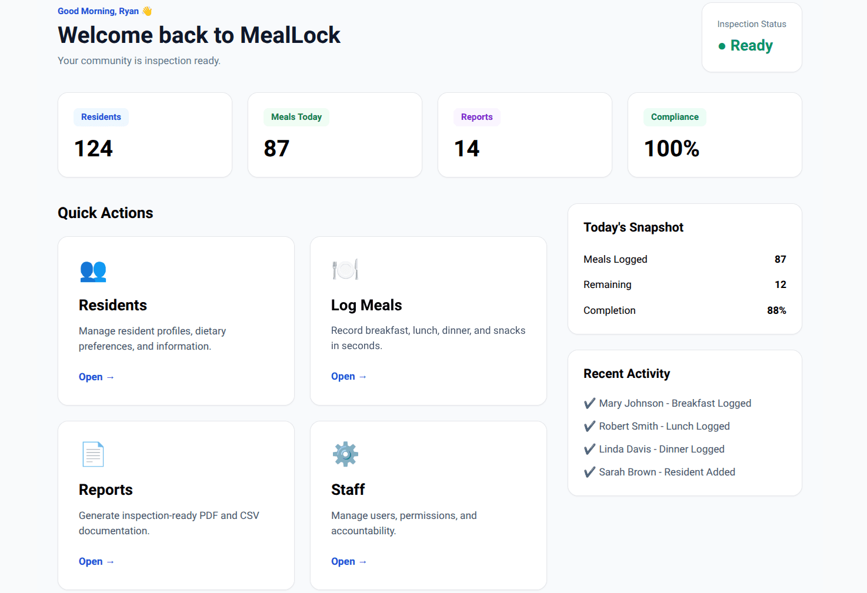Click the Quick Actions heading
The width and height of the screenshot is (867, 593).
105,213
